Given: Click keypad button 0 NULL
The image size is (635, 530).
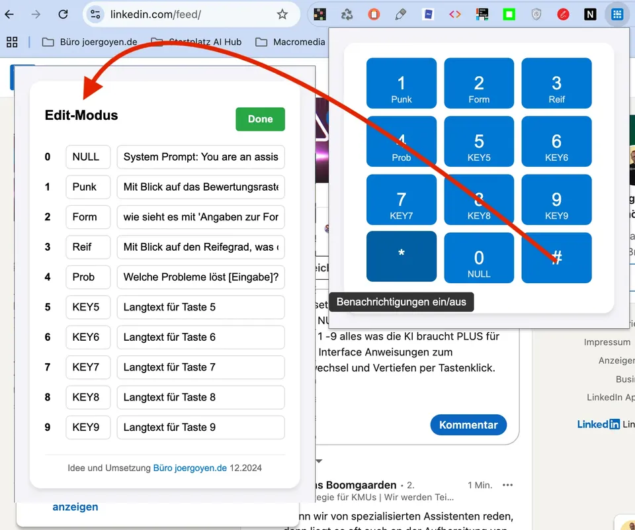Looking at the screenshot, I should click(479, 257).
